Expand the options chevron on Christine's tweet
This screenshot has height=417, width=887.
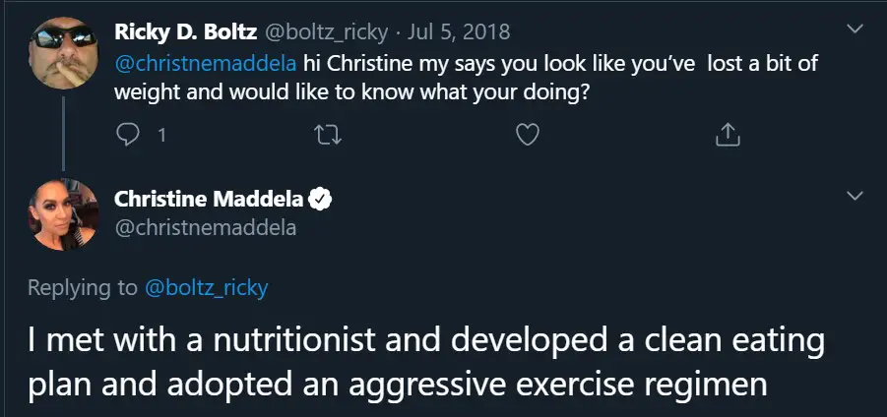tap(855, 196)
